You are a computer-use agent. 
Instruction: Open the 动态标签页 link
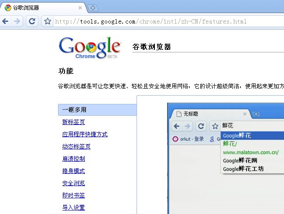[x=76, y=146]
